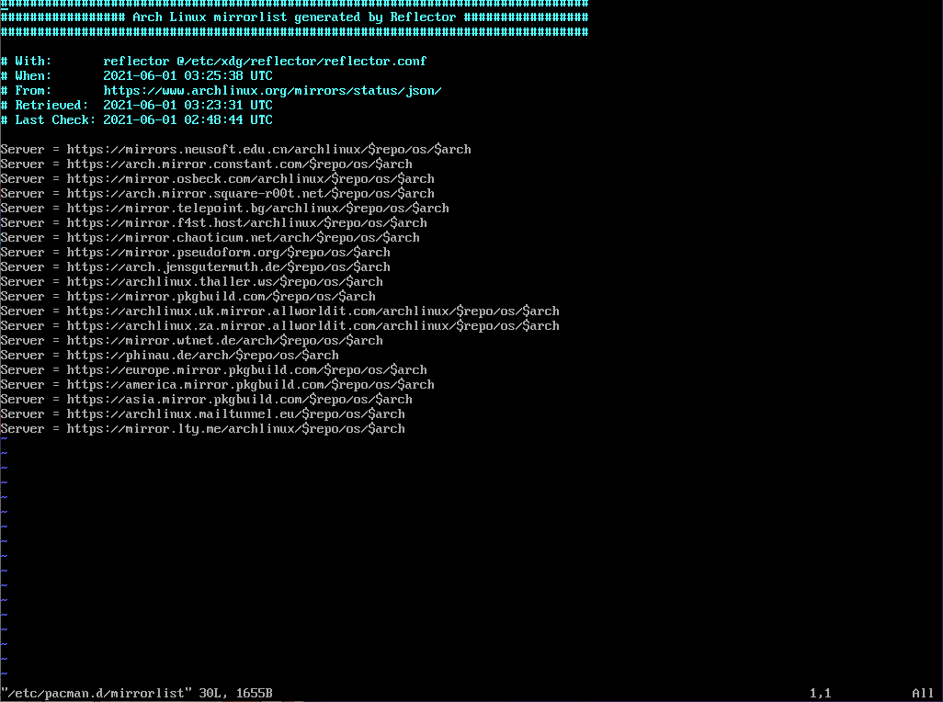Place cursor on arch.mirror.constant.com server line

[x=206, y=164]
